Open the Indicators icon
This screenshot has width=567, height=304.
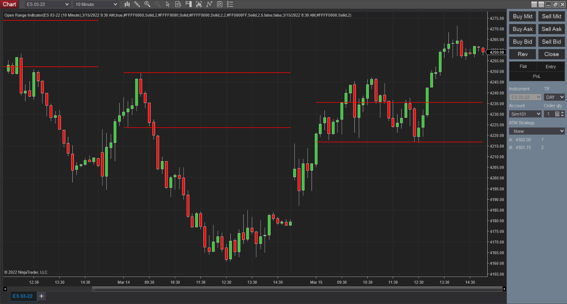pyautogui.click(x=199, y=4)
